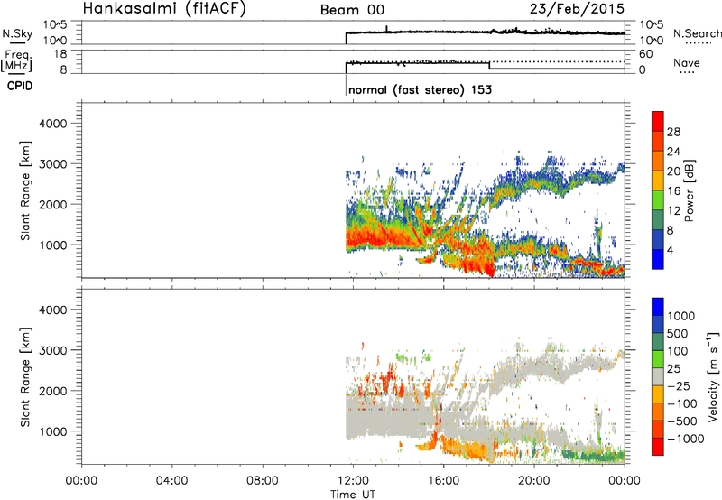Image resolution: width=722 pixels, height=500 pixels.
Task: Click the noise spike in N.Sky trace
Action: [x=386, y=29]
